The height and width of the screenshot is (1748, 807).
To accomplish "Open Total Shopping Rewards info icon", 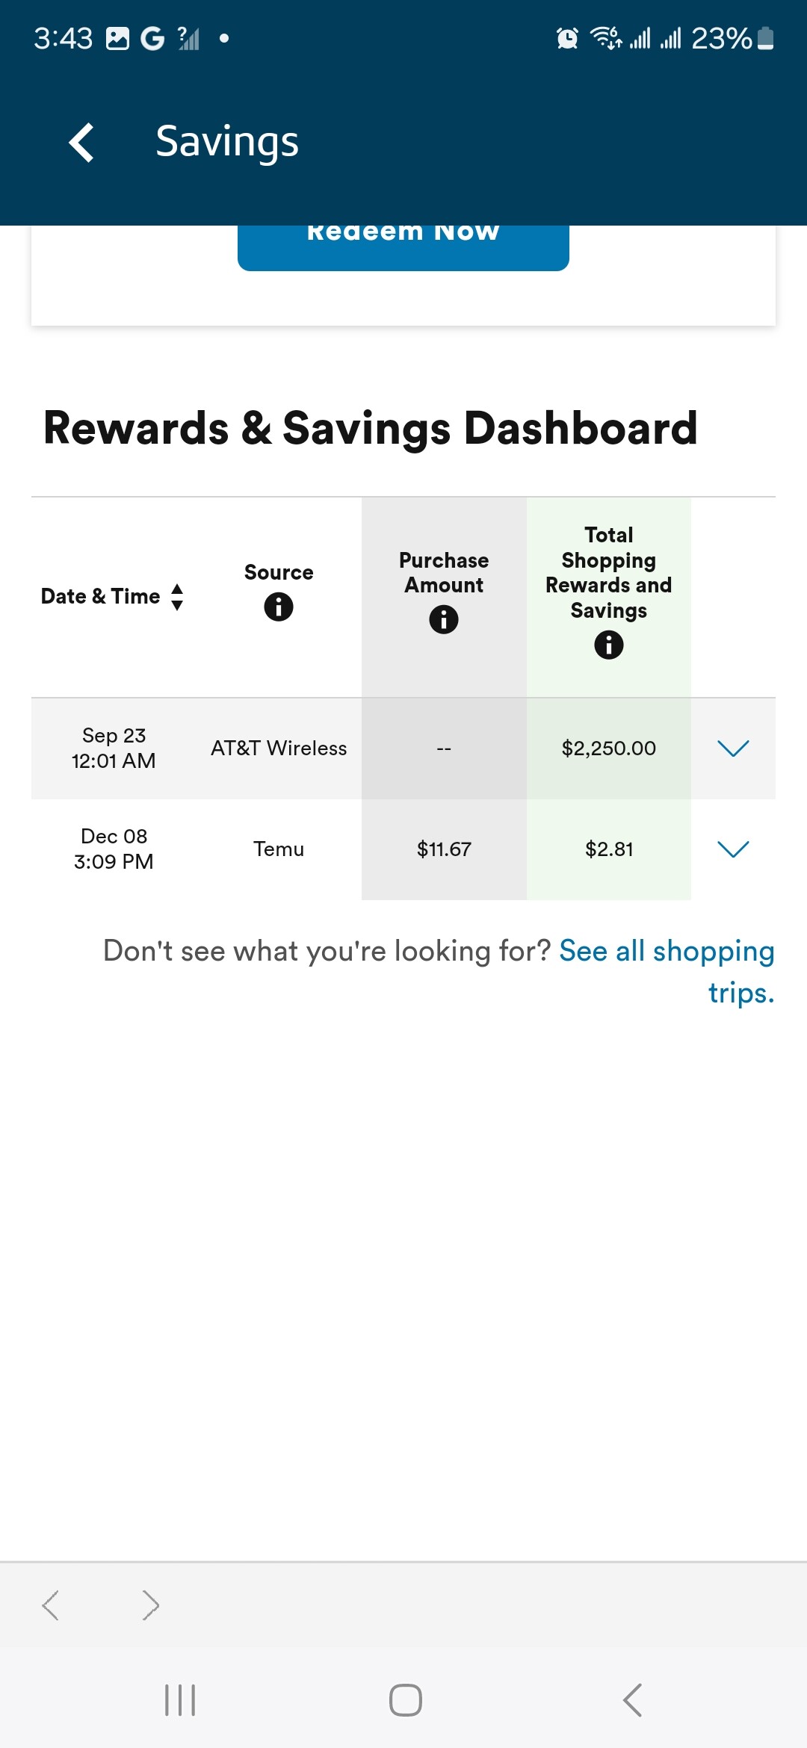I will pyautogui.click(x=609, y=645).
